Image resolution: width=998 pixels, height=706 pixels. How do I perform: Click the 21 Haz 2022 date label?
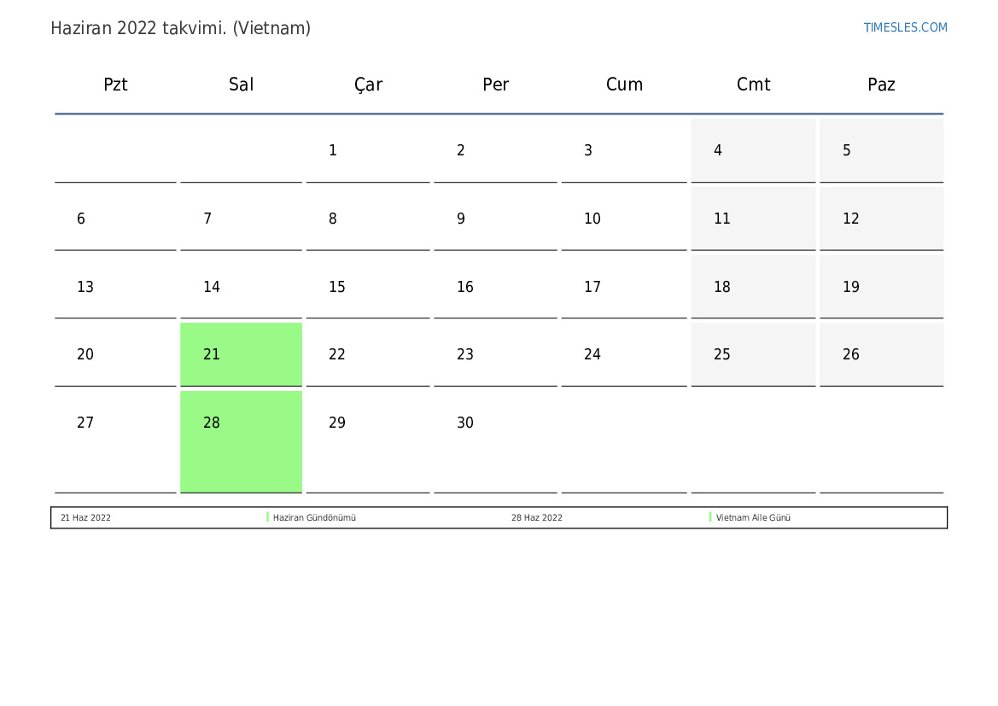tap(85, 517)
